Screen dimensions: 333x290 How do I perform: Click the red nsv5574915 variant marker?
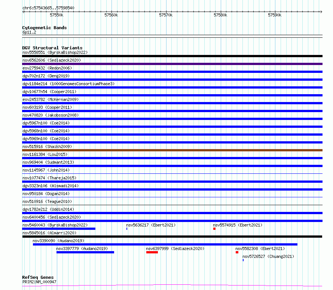(214, 229)
